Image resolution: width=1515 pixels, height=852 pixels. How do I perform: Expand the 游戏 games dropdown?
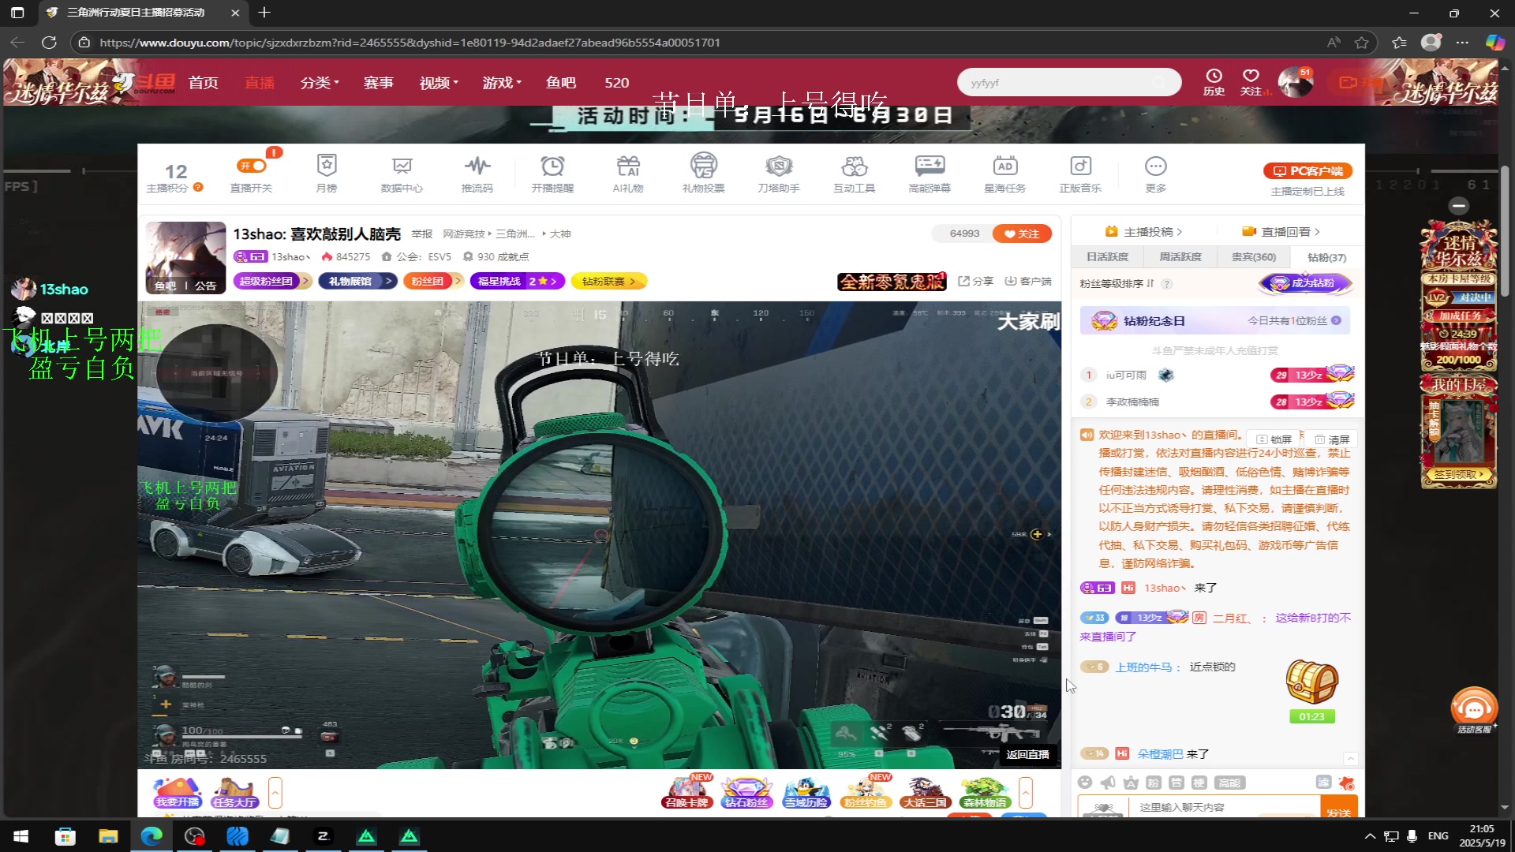pyautogui.click(x=502, y=83)
